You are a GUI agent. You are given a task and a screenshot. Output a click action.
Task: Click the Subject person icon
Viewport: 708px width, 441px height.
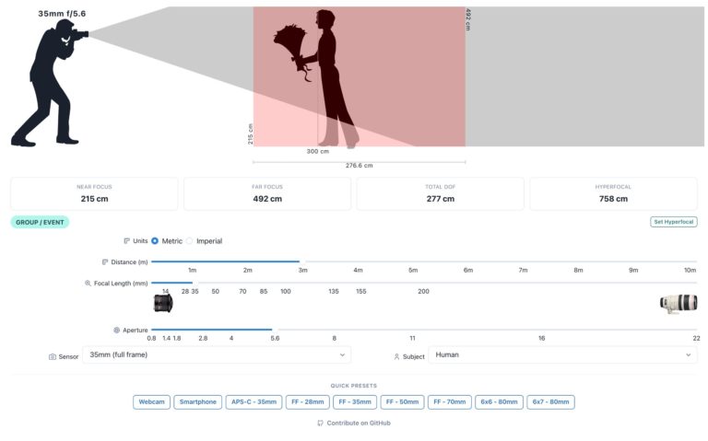point(396,356)
